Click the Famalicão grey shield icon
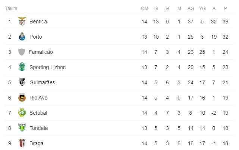Screen dimensions: 239x150 point(22,52)
